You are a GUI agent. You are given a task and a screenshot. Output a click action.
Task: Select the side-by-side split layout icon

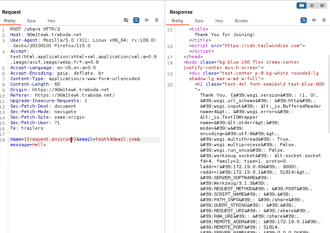302,6
